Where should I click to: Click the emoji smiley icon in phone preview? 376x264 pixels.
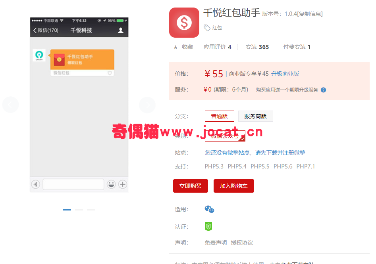pos(111,184)
